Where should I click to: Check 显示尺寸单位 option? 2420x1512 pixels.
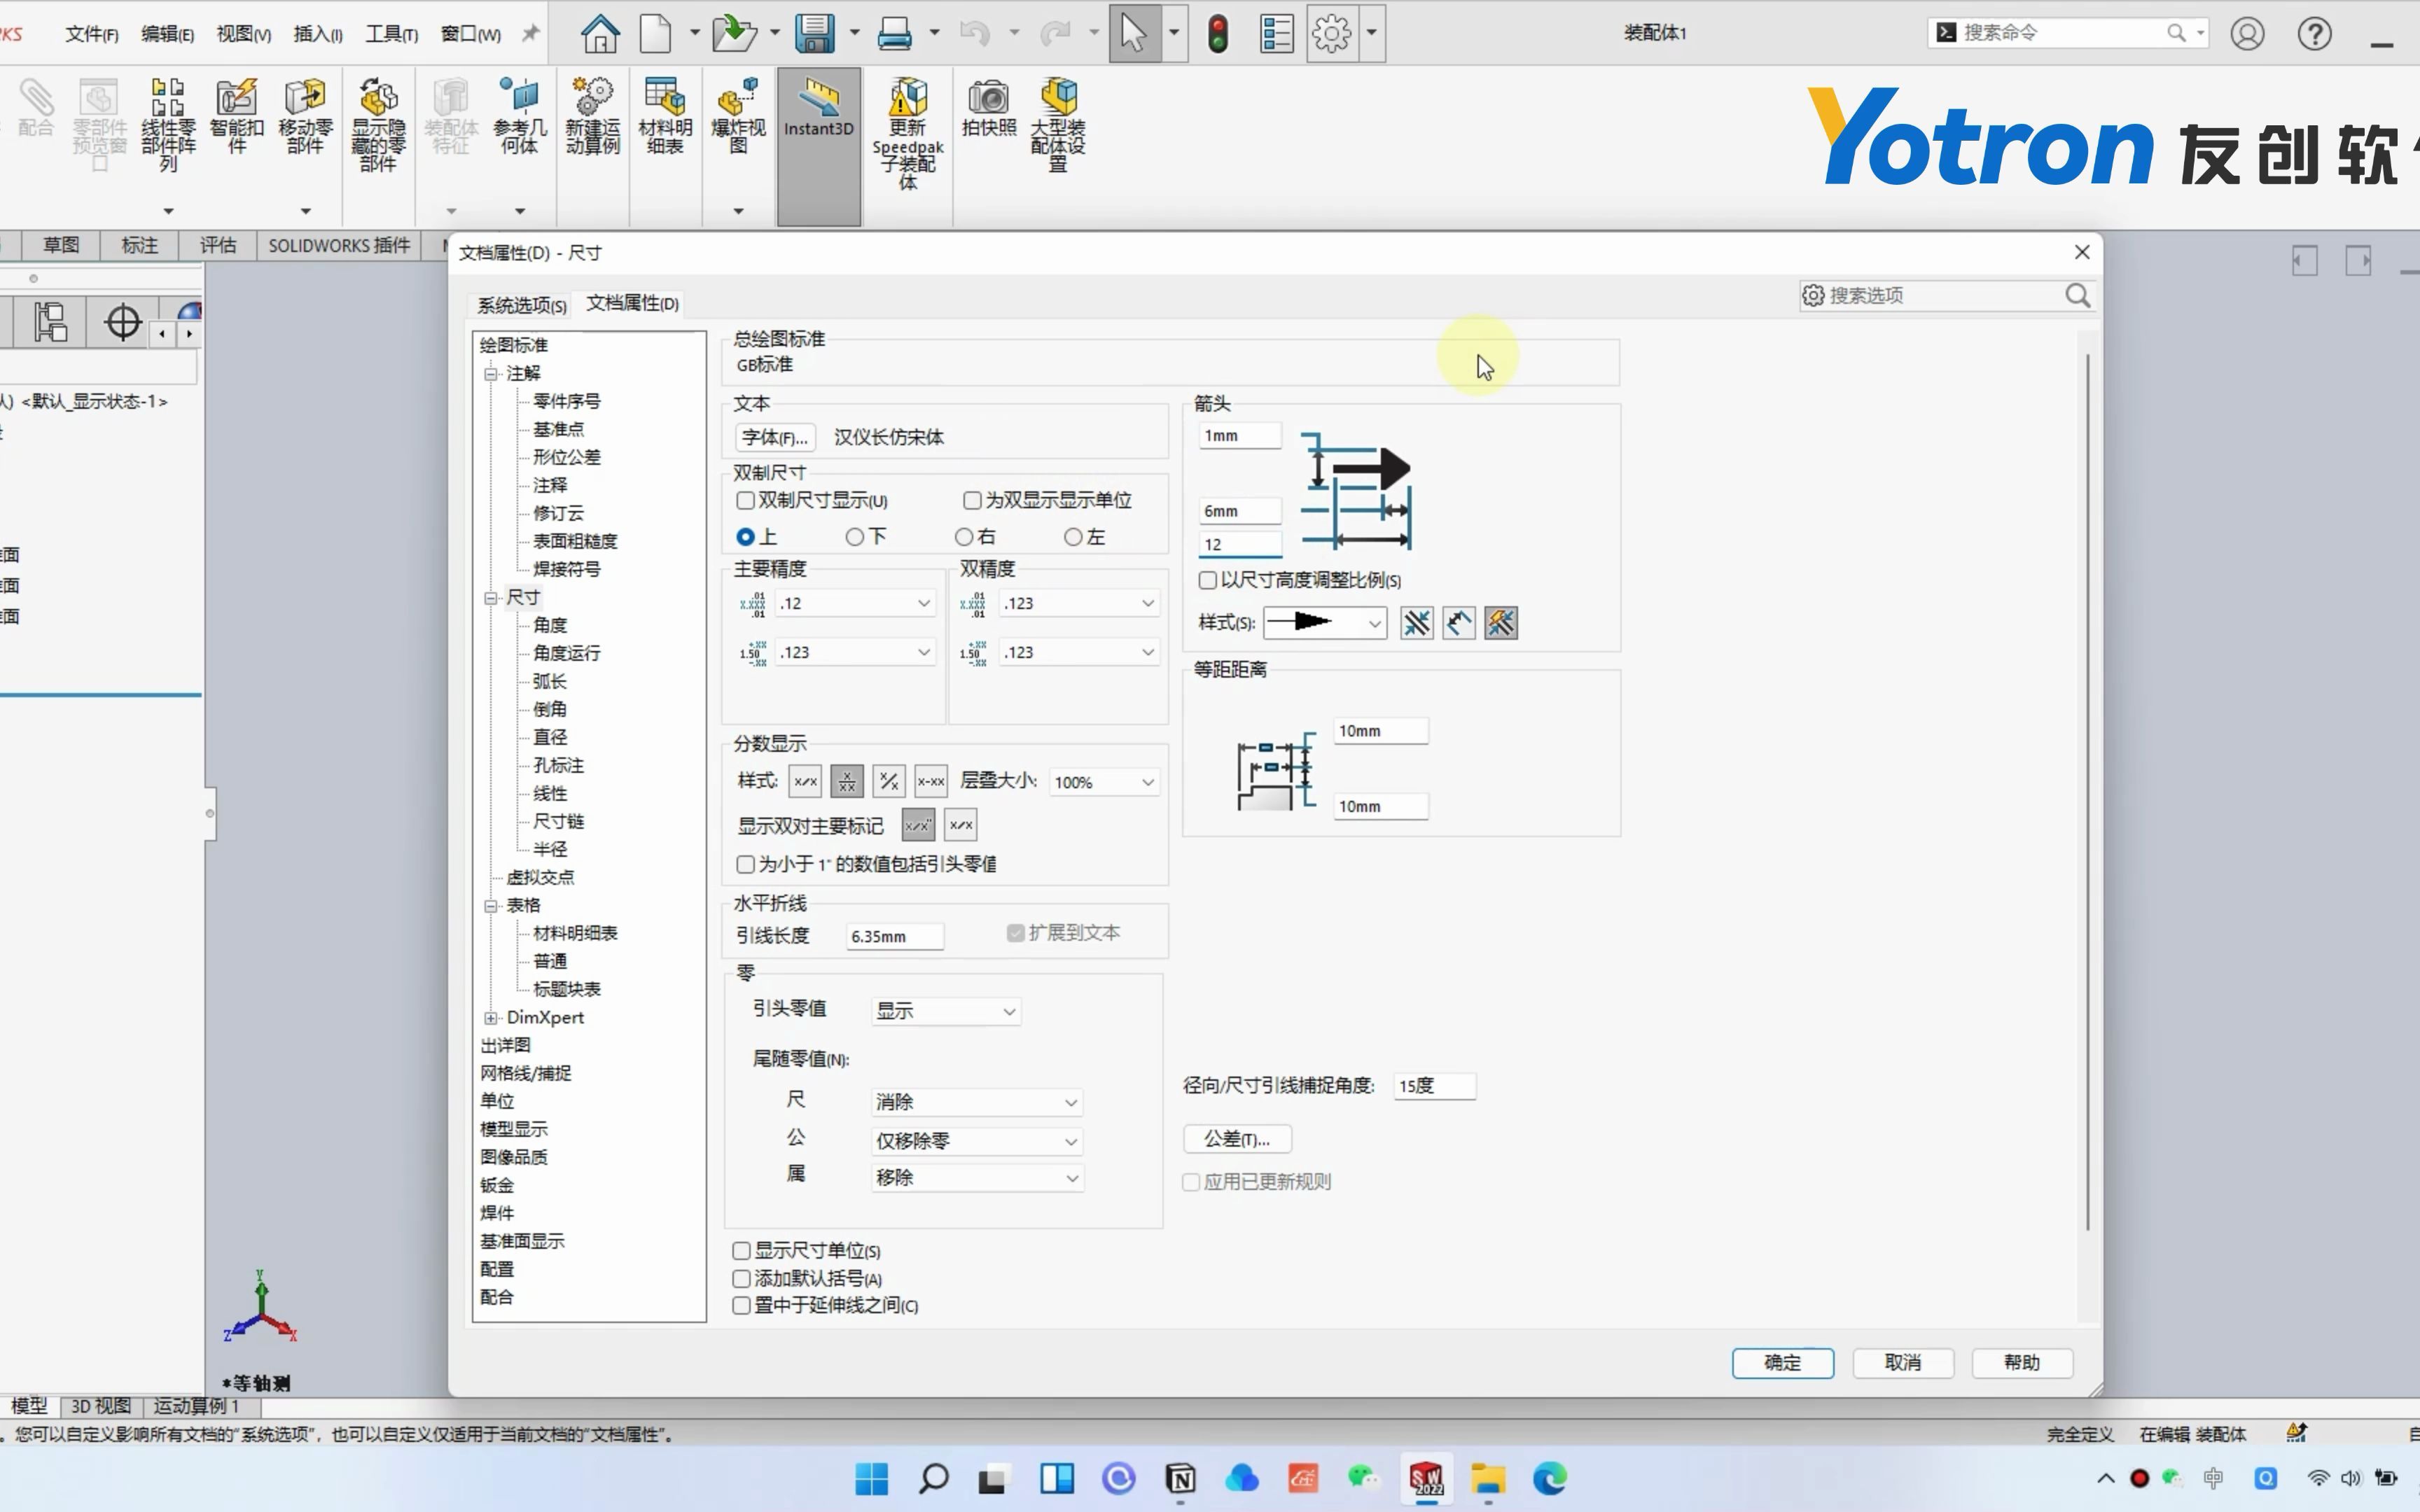(x=741, y=1250)
